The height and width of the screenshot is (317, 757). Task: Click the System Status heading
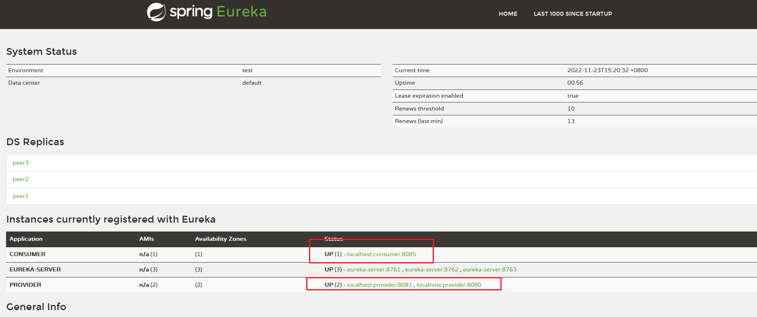[x=41, y=52]
